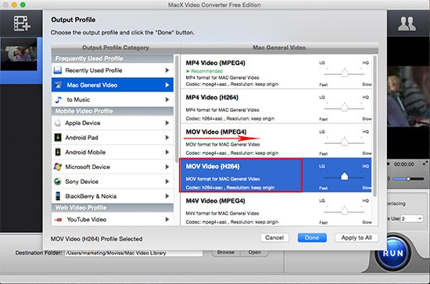Screen dimensions: 430x284
Task: Choose MP4 Video (H264) profile
Action: 276,106
